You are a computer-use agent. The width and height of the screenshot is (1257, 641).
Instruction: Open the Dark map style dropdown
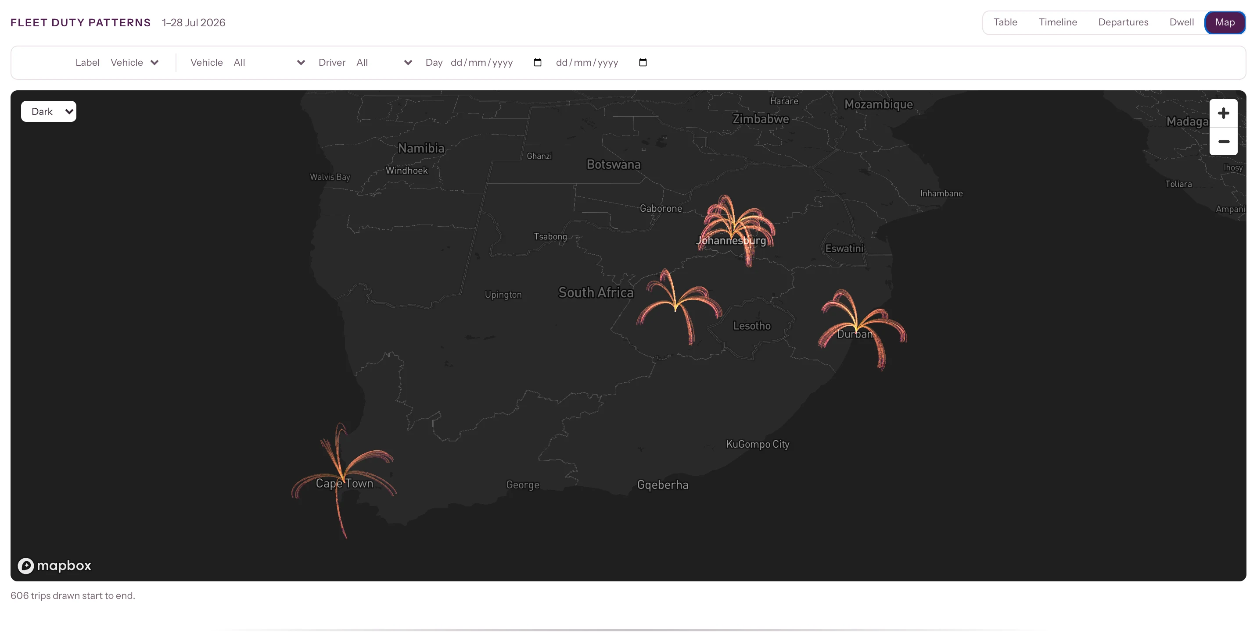pos(49,111)
